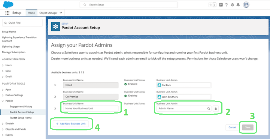Switch to the Object Manager tab
This screenshot has height=139, width=270.
coord(48,13)
